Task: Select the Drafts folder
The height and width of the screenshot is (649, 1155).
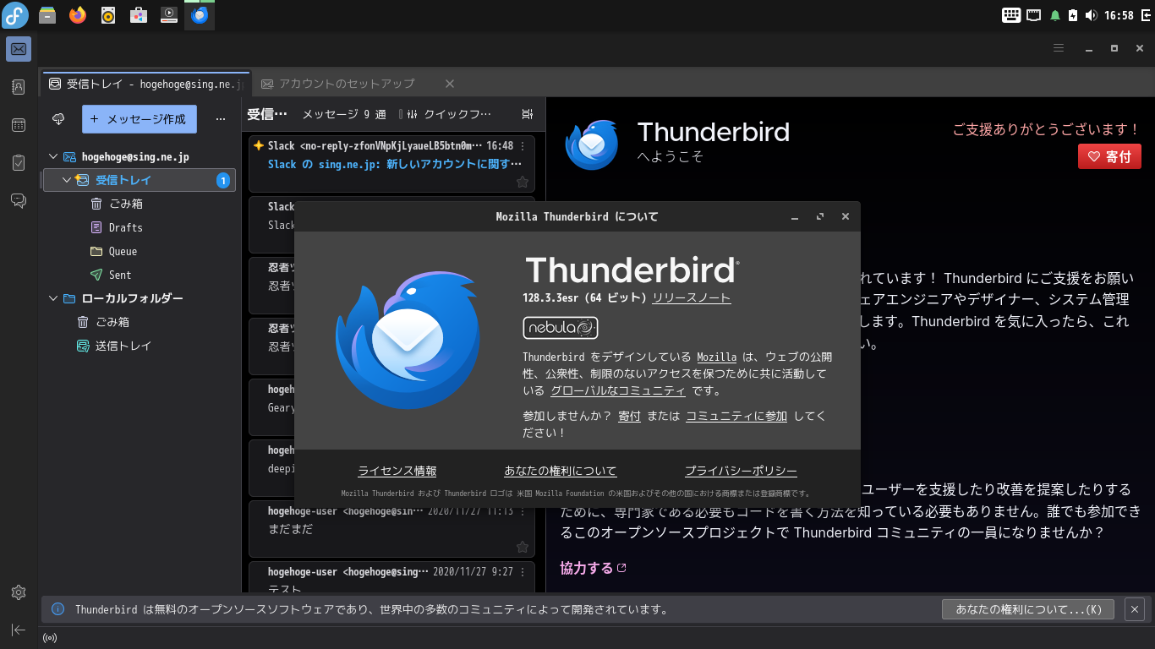Action: pyautogui.click(x=140, y=227)
